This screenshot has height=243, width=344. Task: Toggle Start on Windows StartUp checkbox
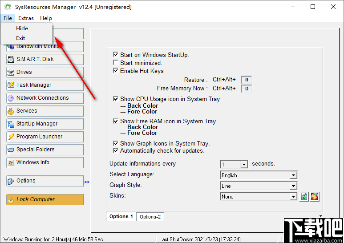(116, 54)
